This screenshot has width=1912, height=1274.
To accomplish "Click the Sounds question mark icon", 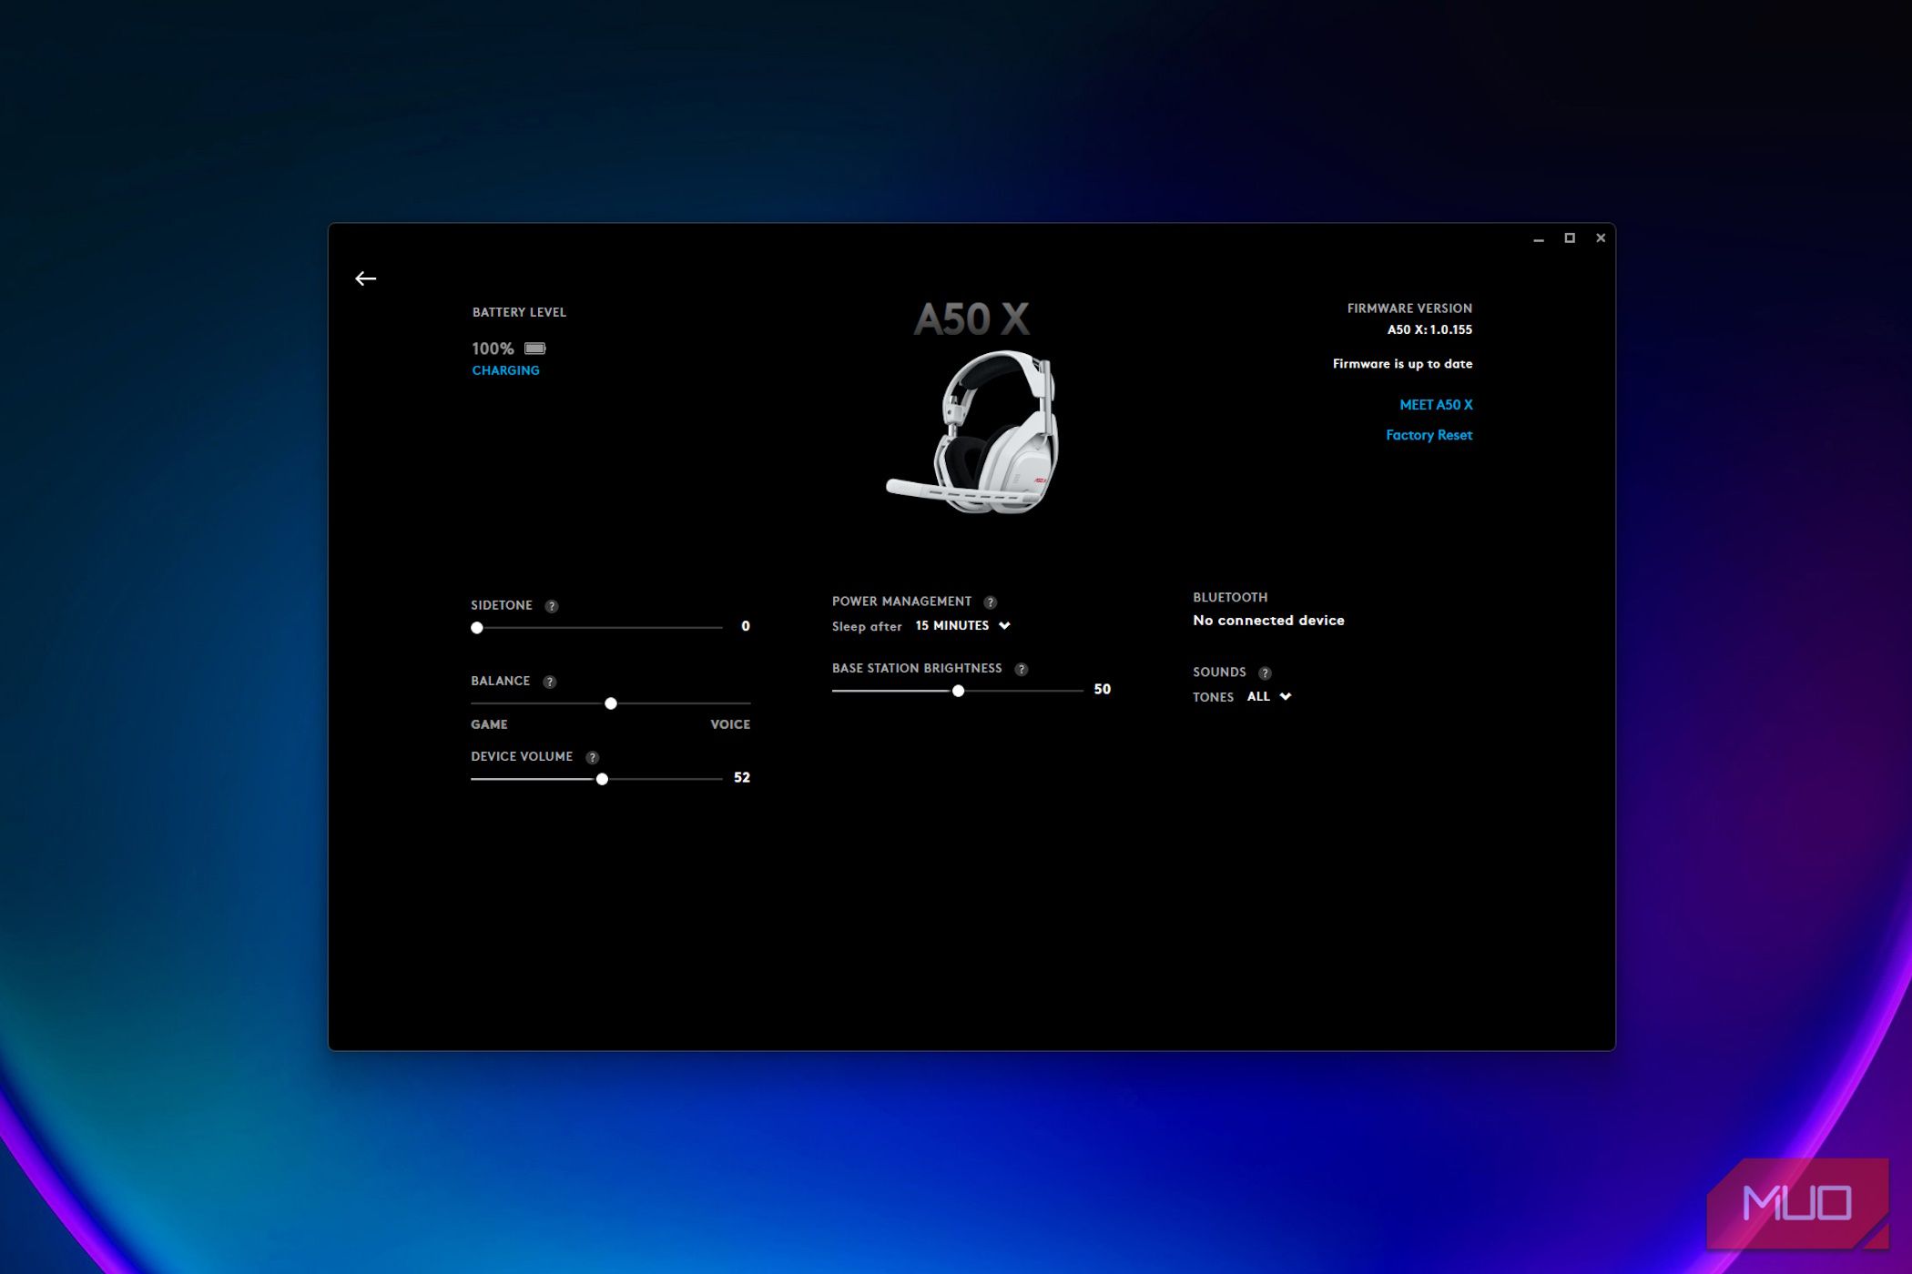I will (1265, 672).
